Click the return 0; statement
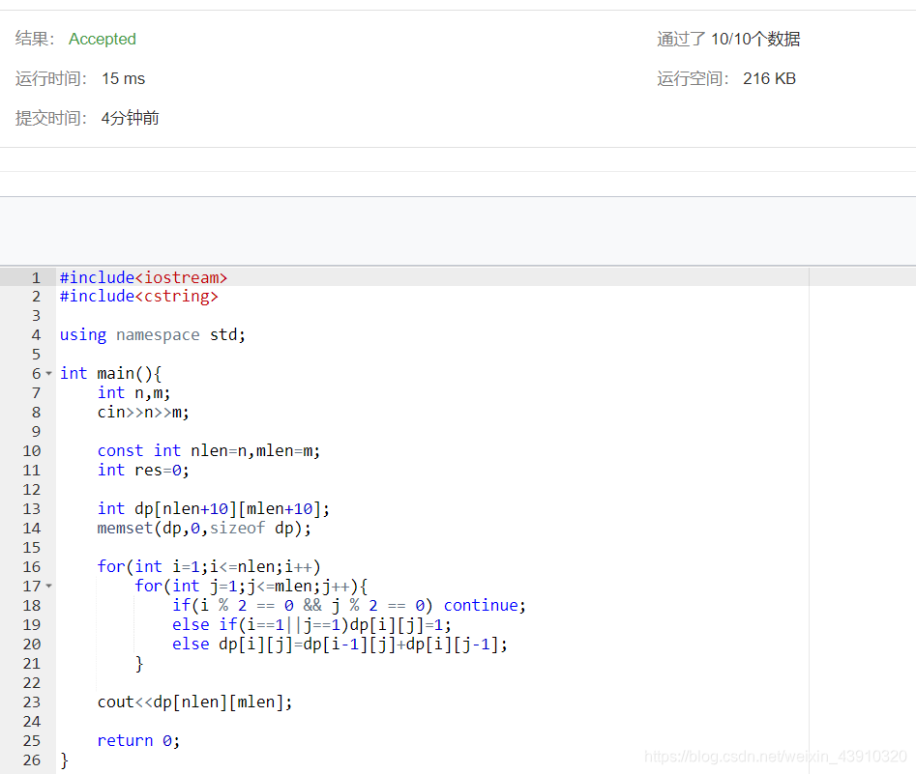The image size is (916, 774). pos(138,741)
